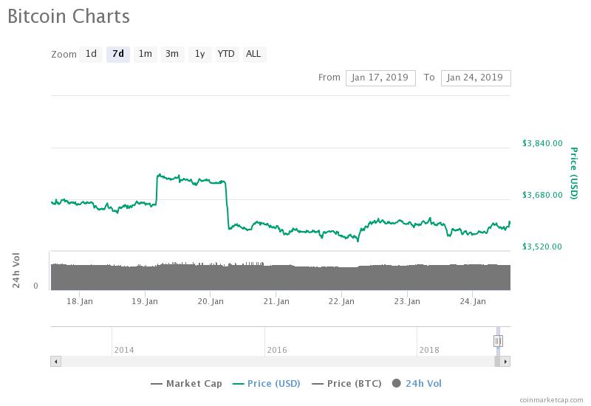This screenshot has width=591, height=406.
Task: Choose the 1y zoom option
Action: 199,54
